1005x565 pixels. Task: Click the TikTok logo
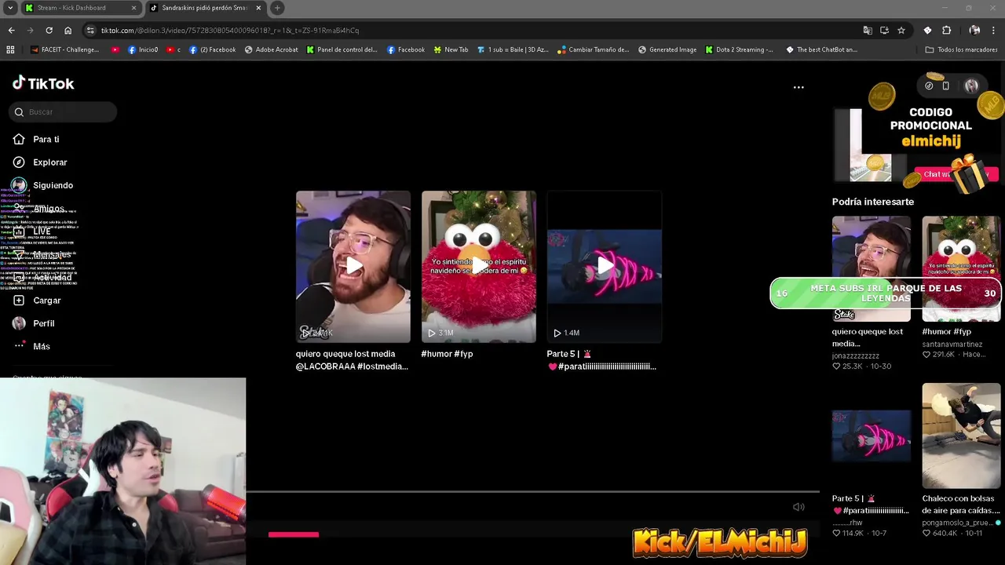(43, 83)
